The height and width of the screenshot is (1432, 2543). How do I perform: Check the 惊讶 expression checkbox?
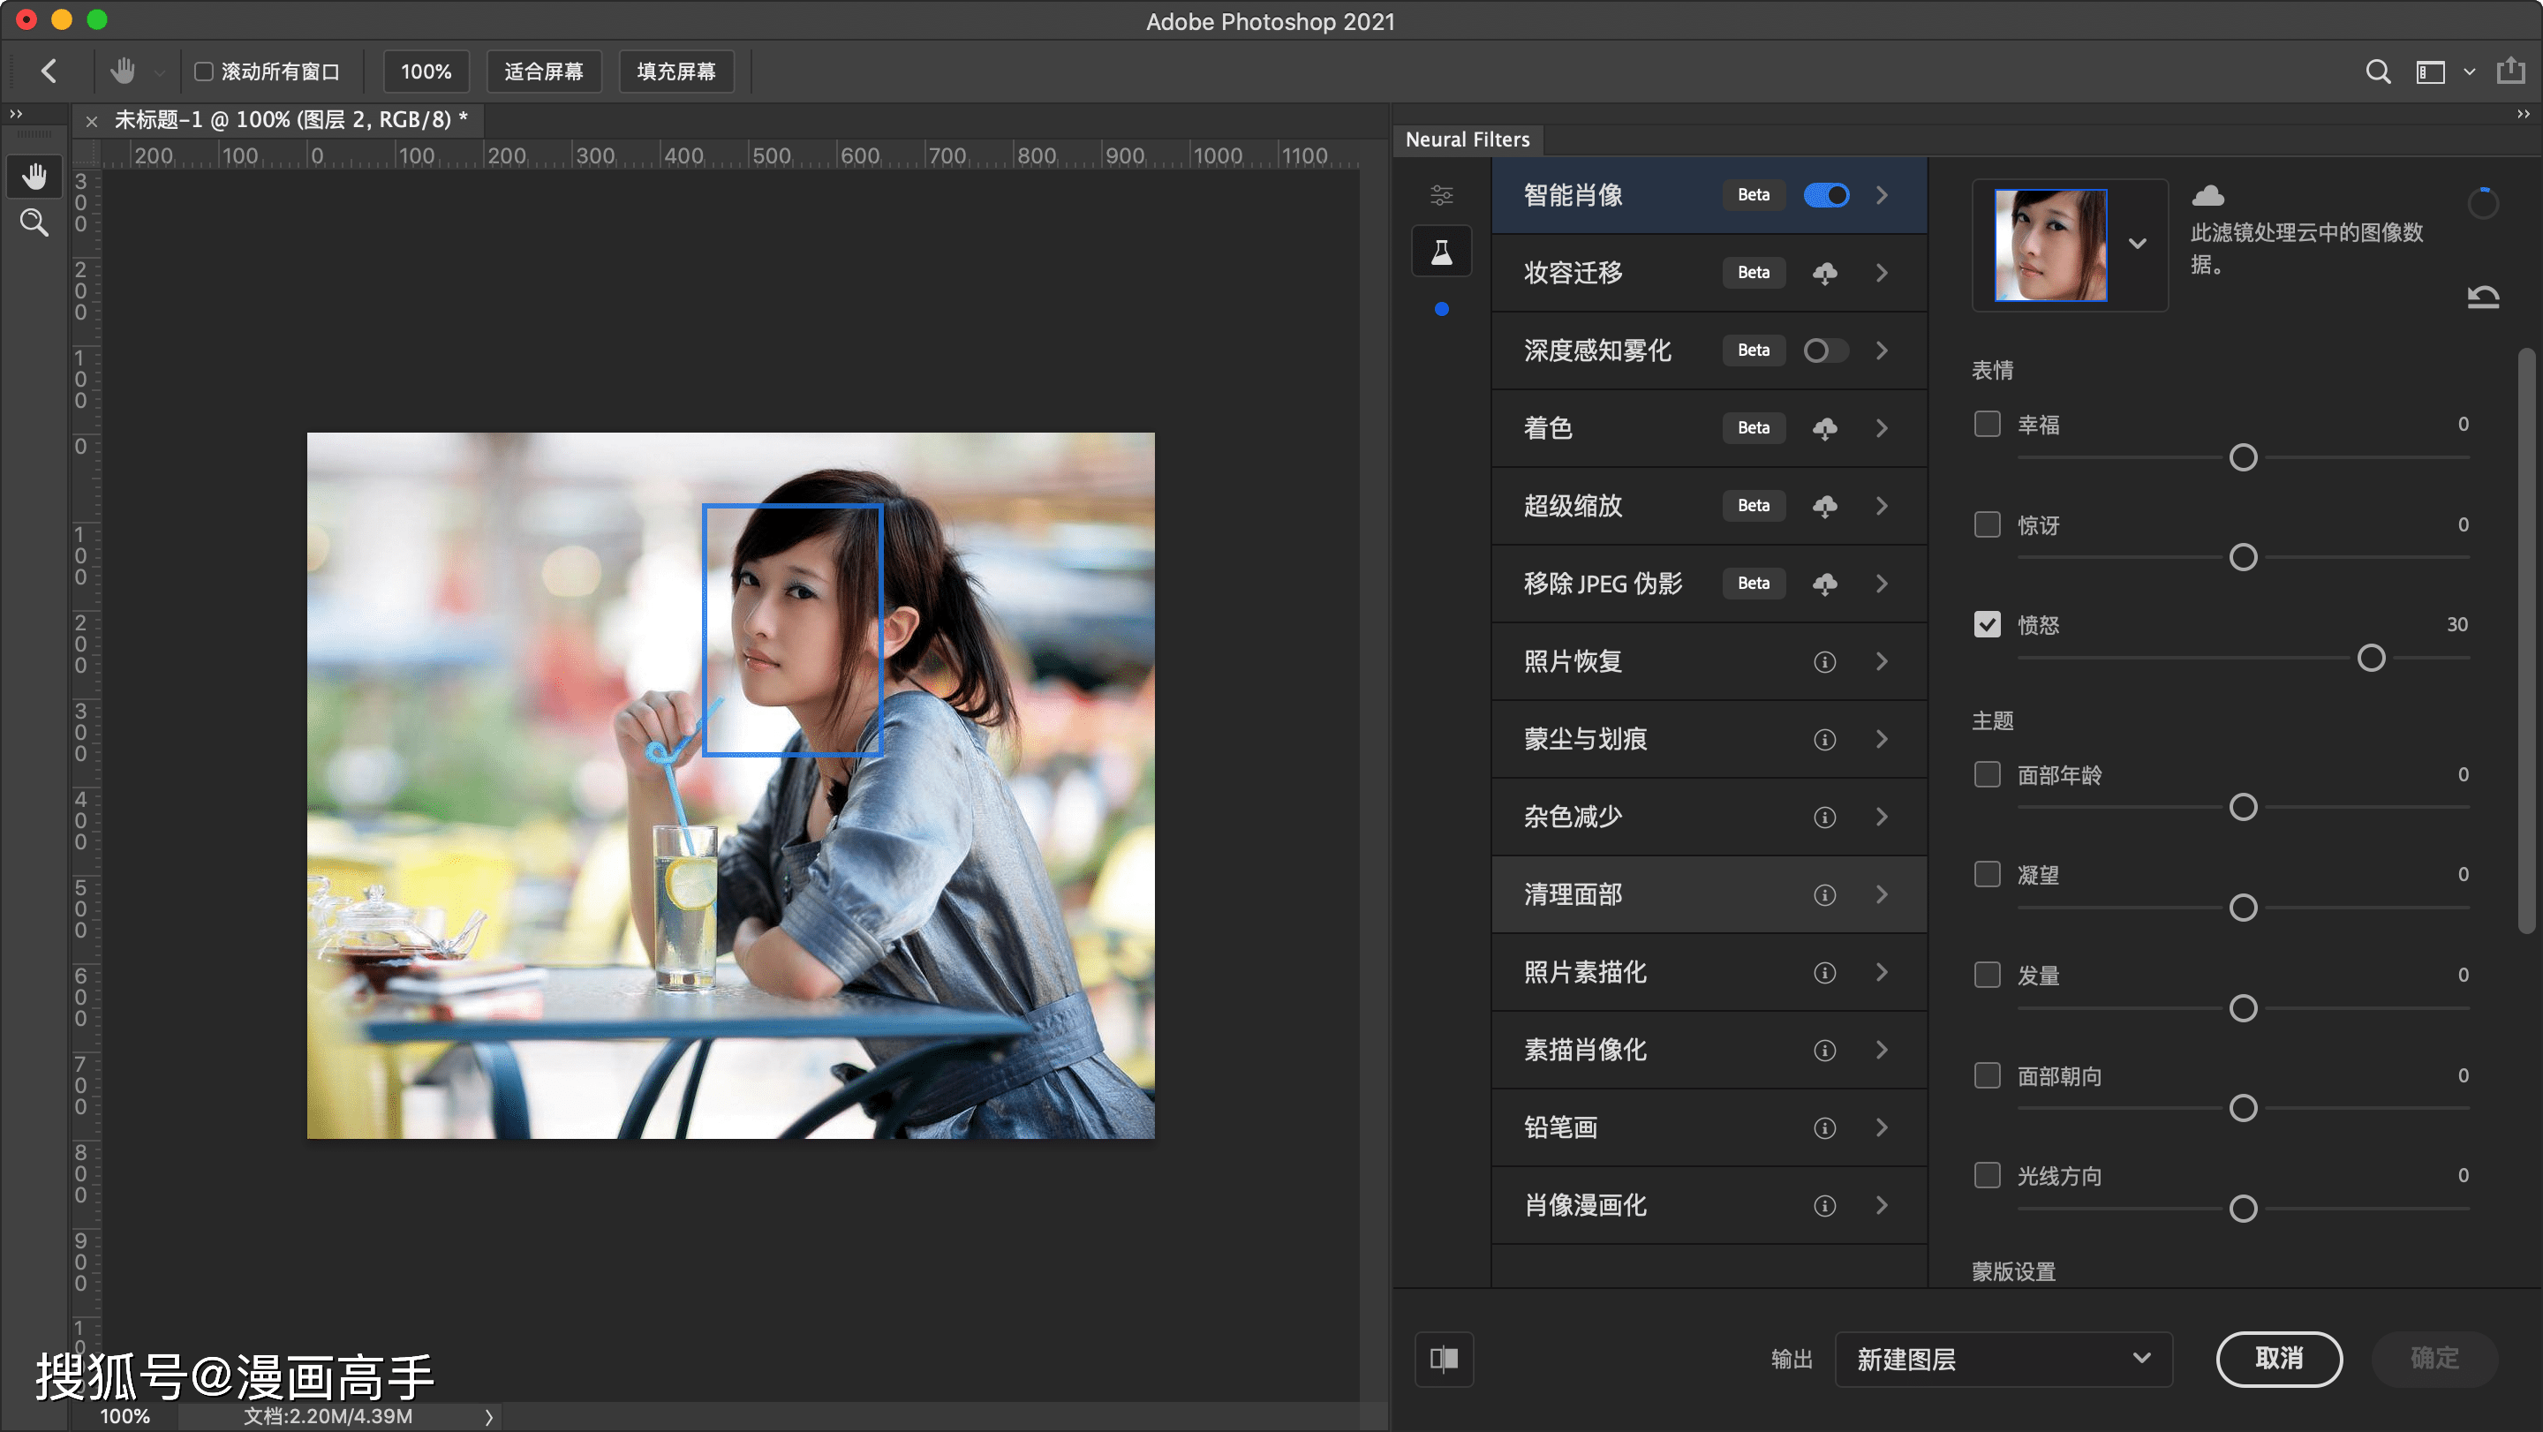1988,524
